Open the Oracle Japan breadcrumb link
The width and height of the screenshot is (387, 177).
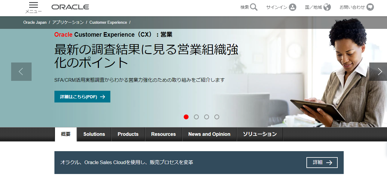35,23
